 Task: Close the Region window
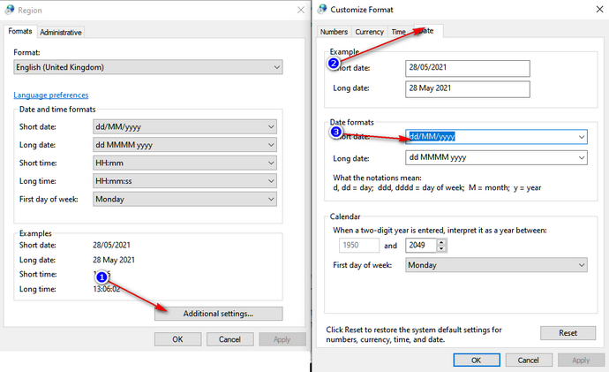point(301,10)
